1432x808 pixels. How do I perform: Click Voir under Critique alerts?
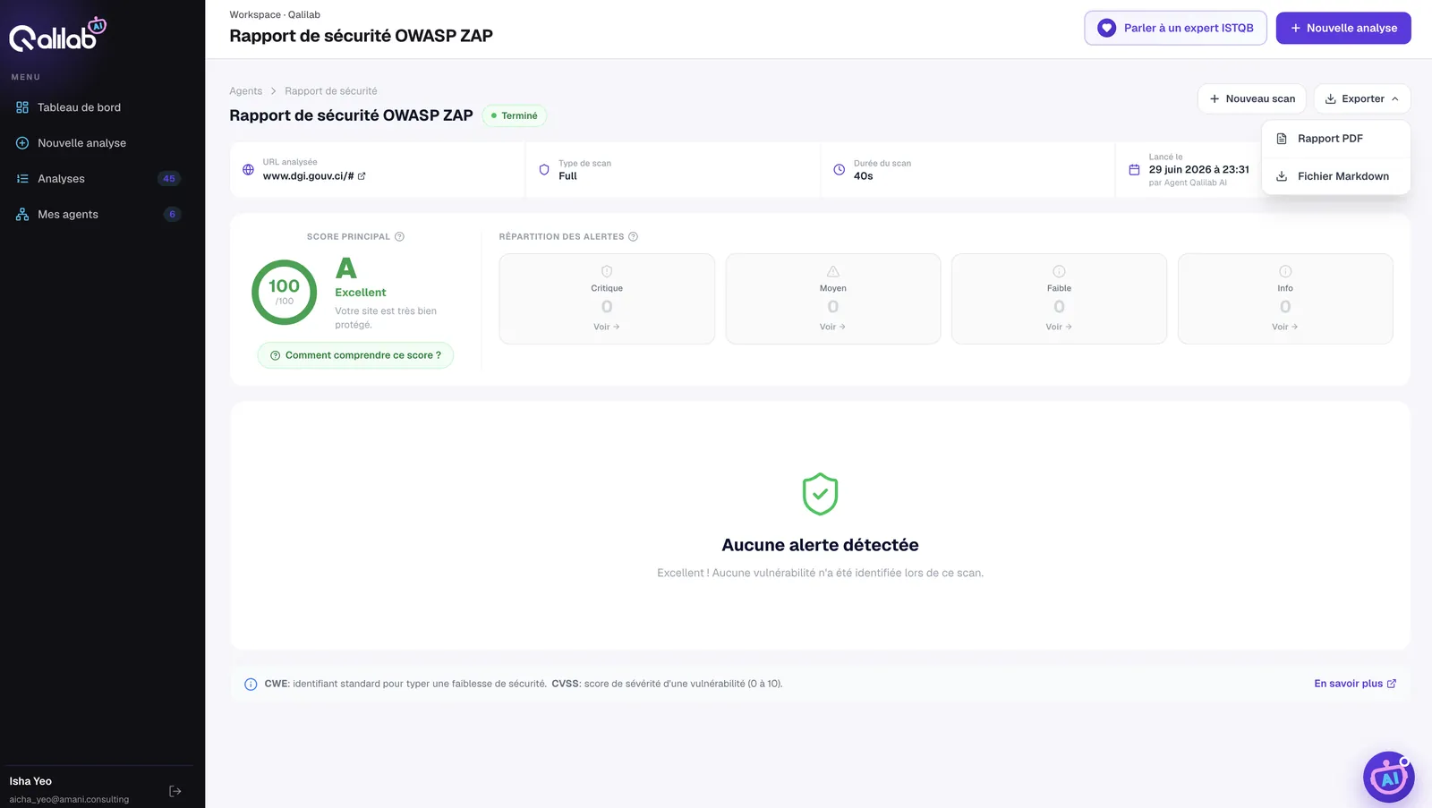click(607, 327)
